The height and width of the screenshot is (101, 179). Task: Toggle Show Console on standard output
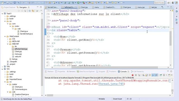(x=153, y=75)
